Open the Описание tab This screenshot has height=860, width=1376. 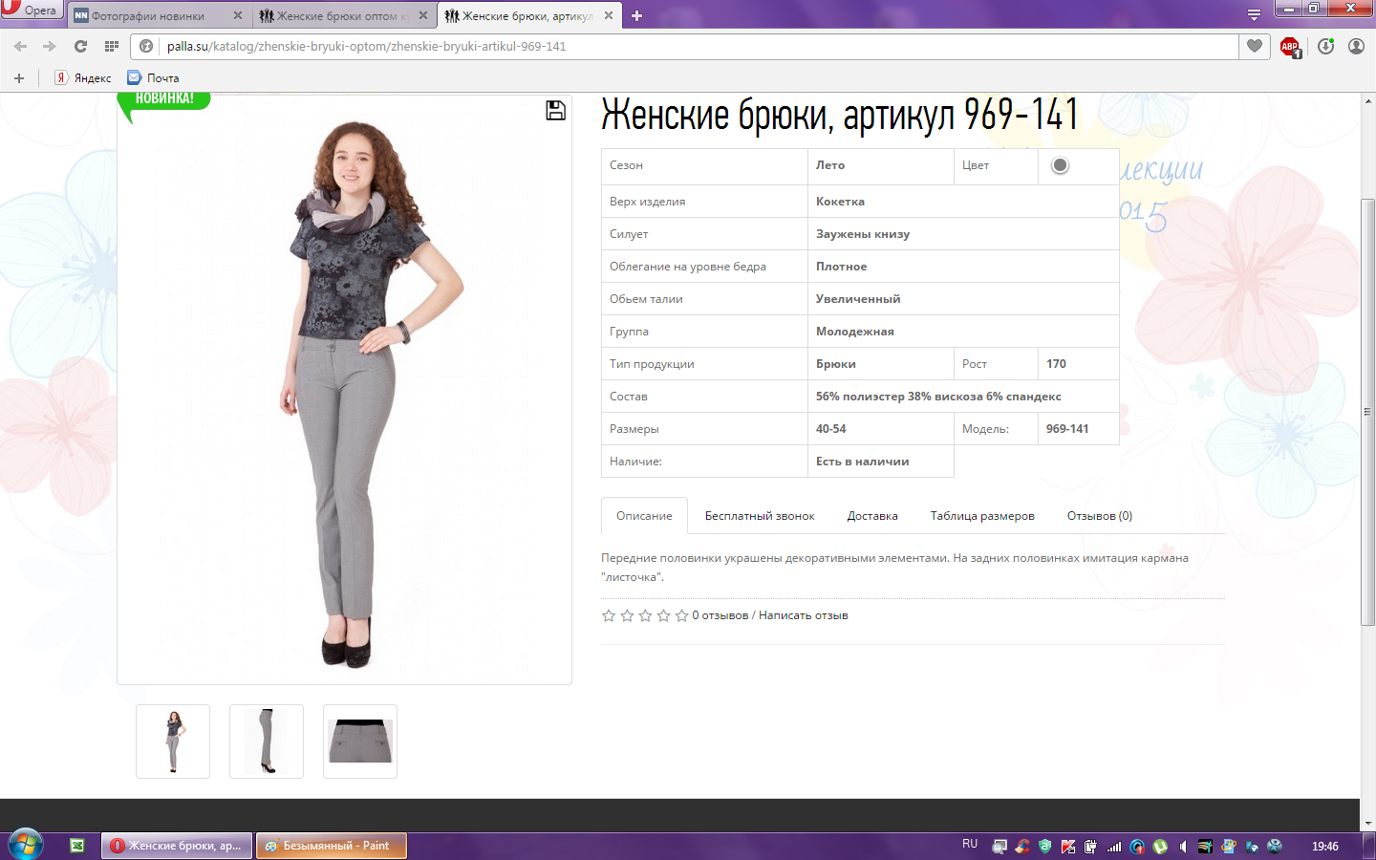644,516
